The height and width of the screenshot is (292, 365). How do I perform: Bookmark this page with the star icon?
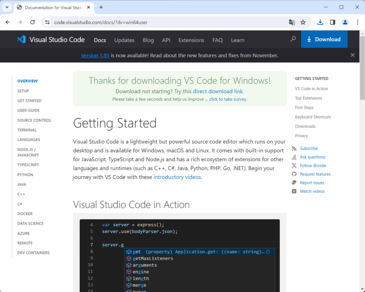coord(303,22)
